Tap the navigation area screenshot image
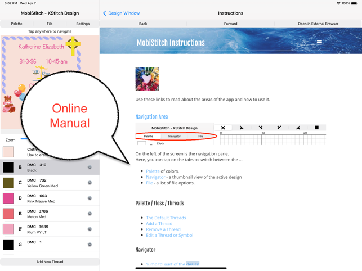The width and height of the screenshot is (362, 271). click(230, 134)
